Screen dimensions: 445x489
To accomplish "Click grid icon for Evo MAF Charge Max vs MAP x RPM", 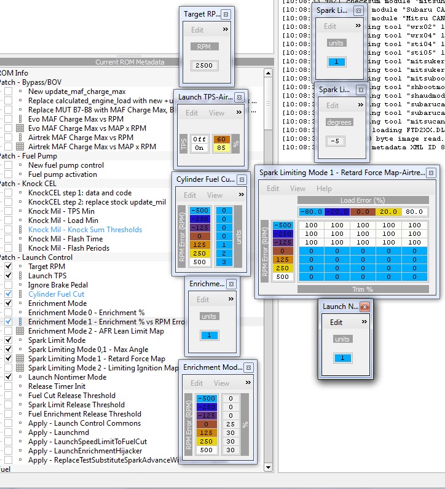I will click(20, 128).
